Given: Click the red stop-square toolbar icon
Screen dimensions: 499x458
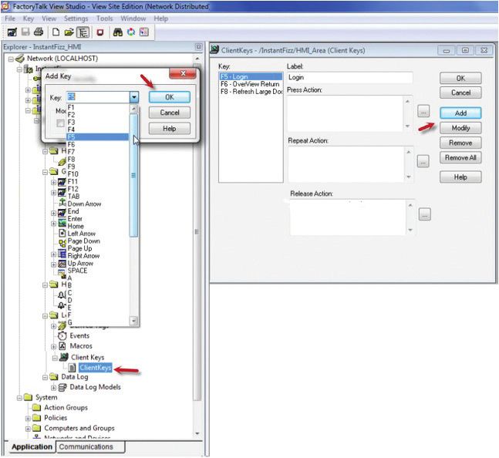Looking at the screenshot, I should [x=100, y=32].
